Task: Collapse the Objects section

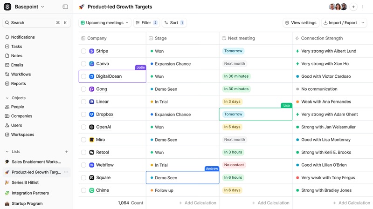Action: (x=7, y=98)
